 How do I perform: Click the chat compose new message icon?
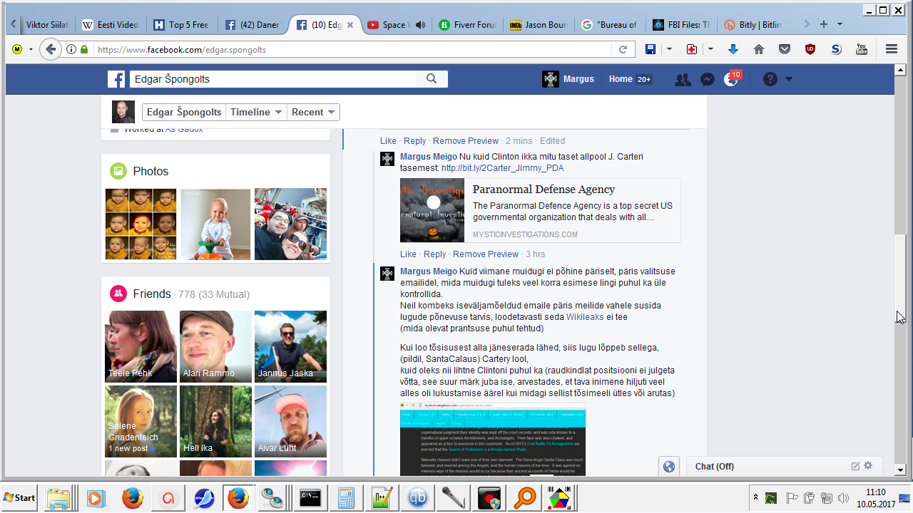(855, 466)
